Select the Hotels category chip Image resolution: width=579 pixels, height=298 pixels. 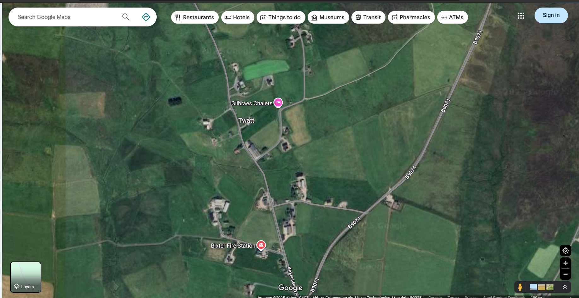pyautogui.click(x=238, y=17)
